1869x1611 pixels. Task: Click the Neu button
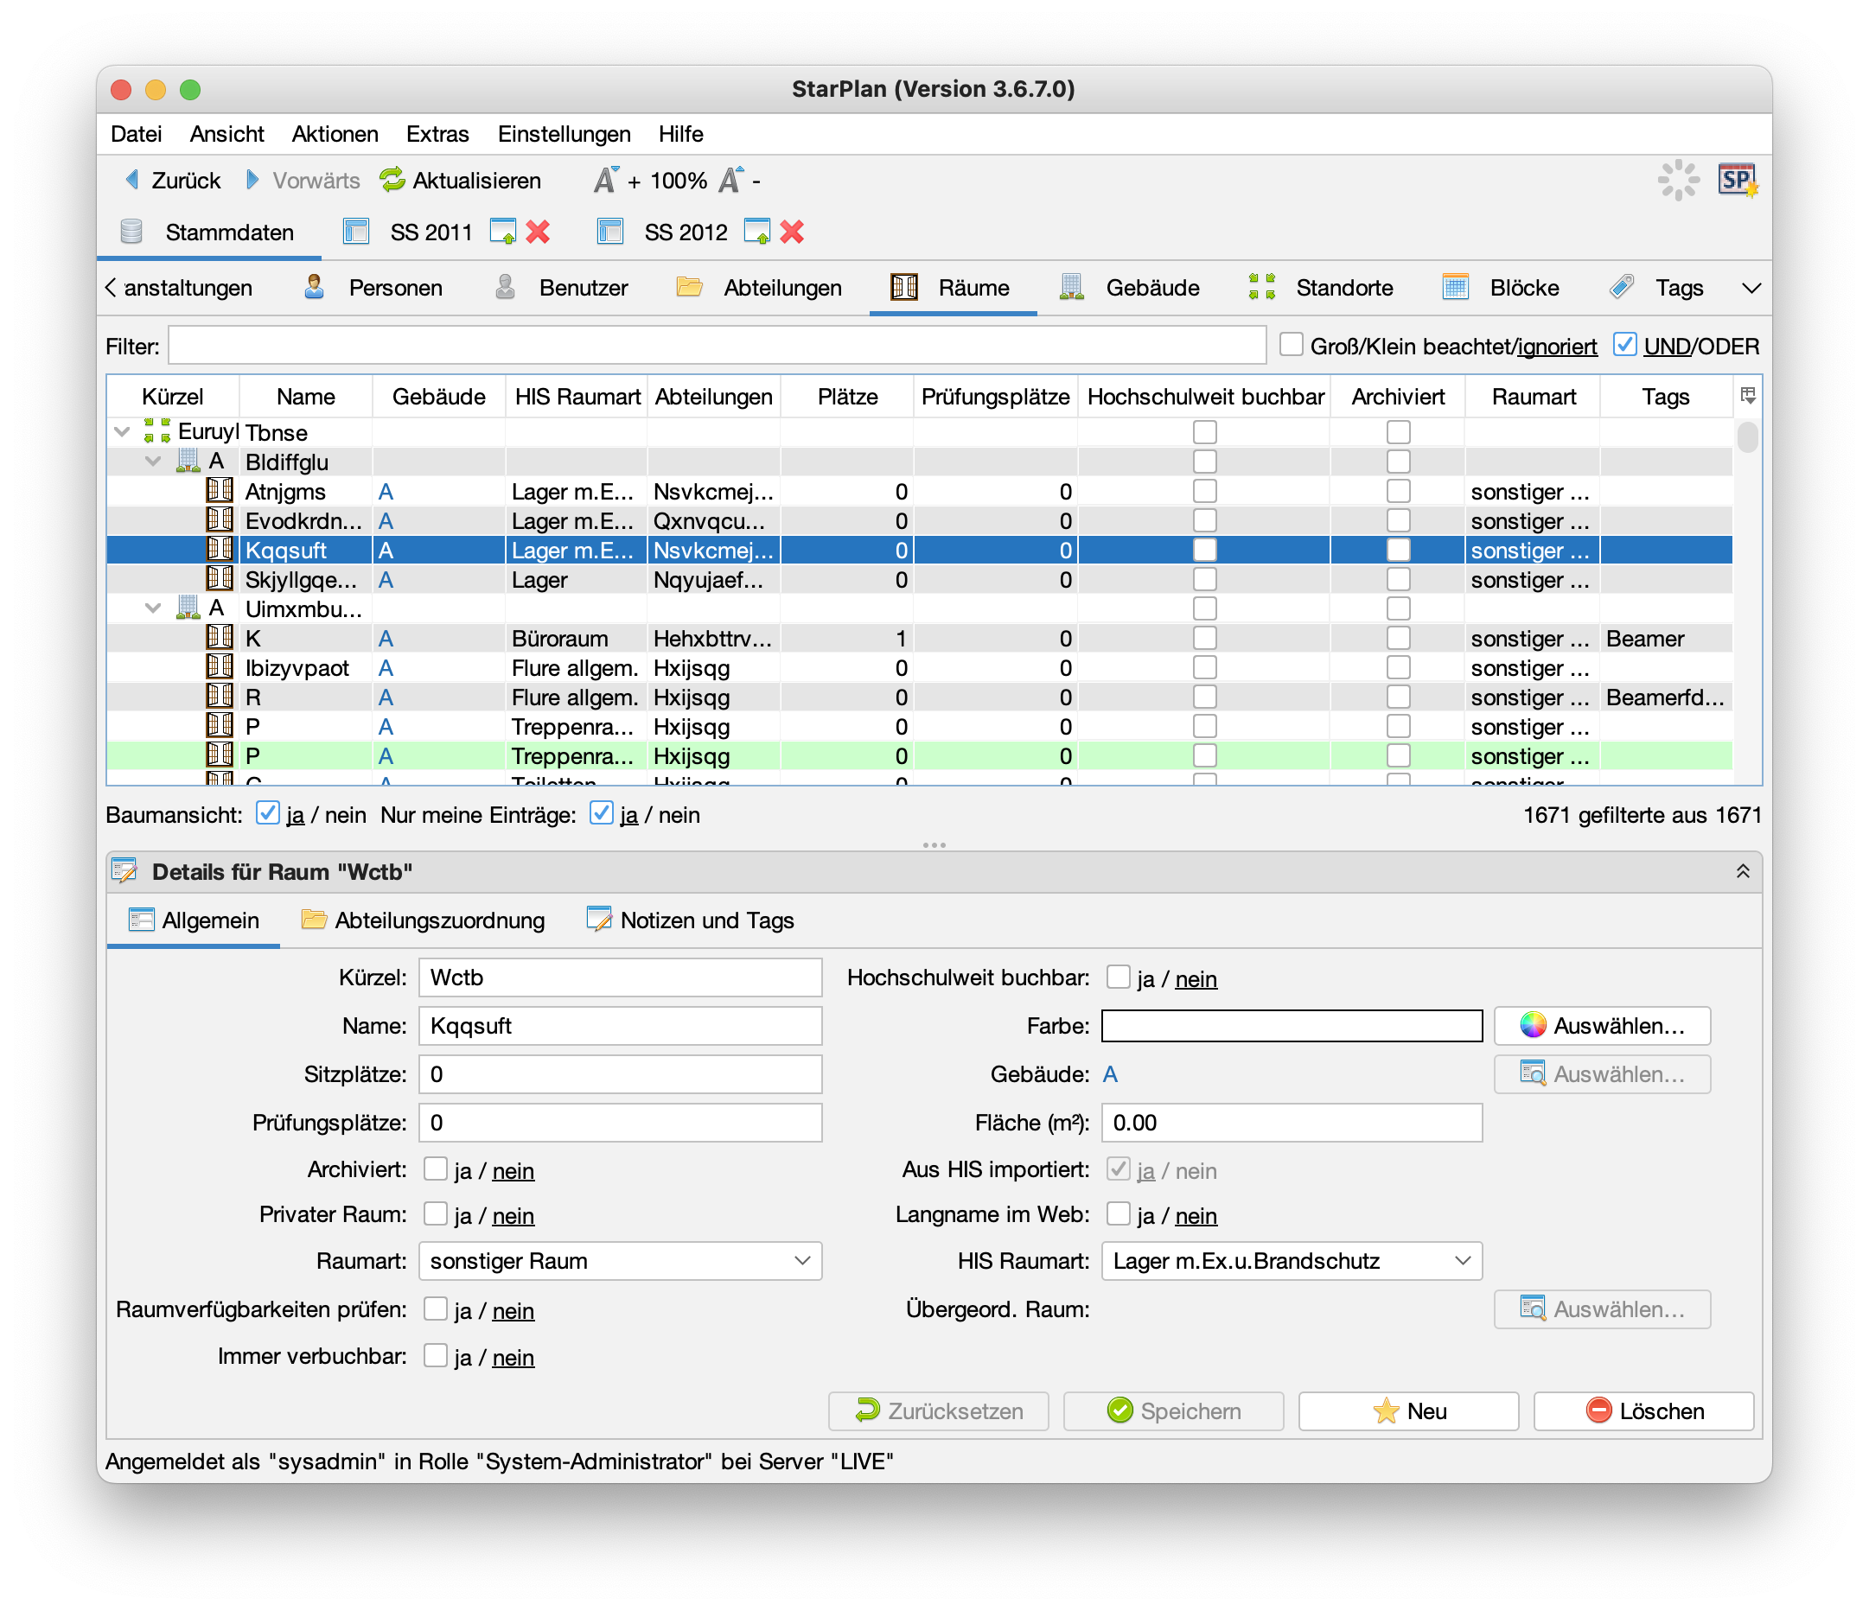(x=1408, y=1410)
